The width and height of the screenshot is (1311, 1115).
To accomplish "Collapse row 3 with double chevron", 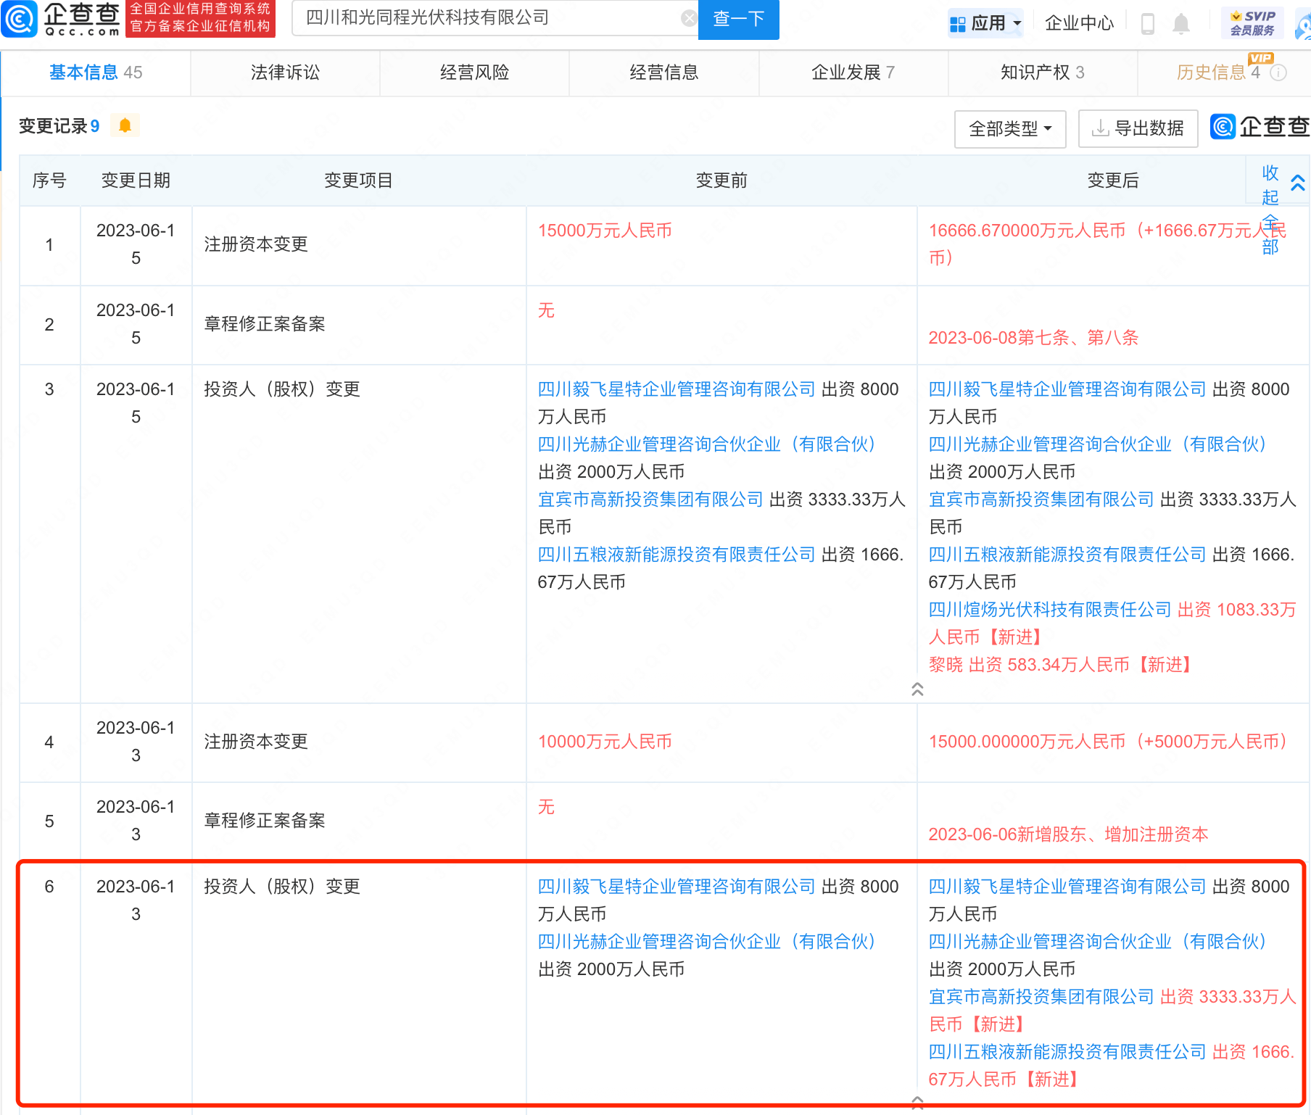I will (x=917, y=689).
